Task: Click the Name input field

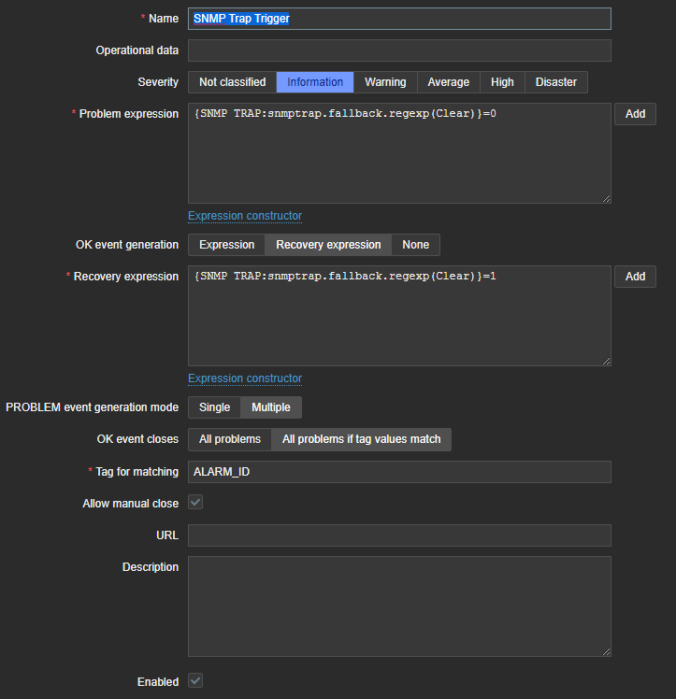Action: click(x=399, y=19)
